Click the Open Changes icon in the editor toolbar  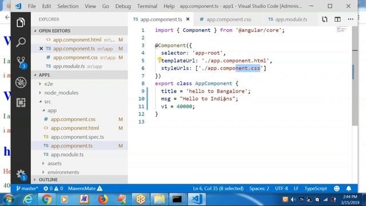pos(324,19)
